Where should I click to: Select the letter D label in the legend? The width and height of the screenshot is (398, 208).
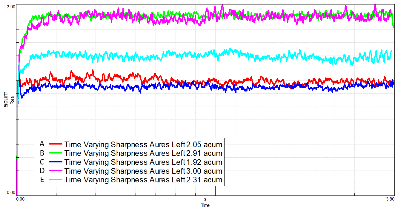coord(42,171)
